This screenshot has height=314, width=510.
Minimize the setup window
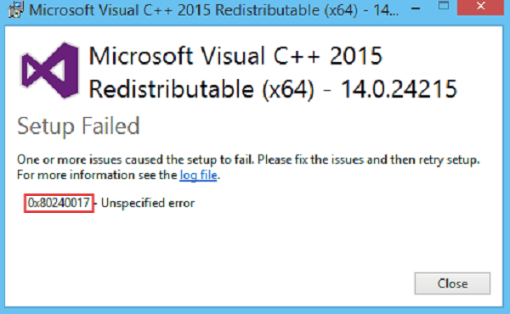point(416,8)
